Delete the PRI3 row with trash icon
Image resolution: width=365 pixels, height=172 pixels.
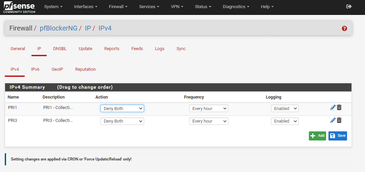[x=339, y=120]
